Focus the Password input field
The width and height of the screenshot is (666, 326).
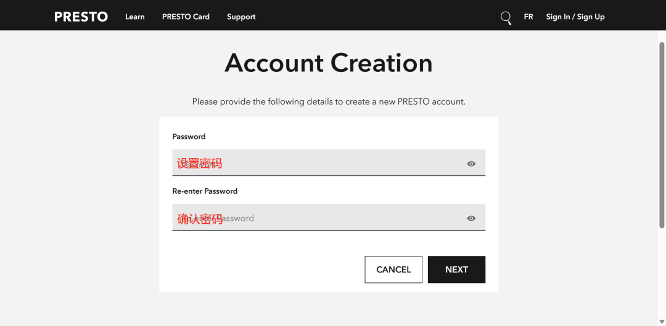328,163
